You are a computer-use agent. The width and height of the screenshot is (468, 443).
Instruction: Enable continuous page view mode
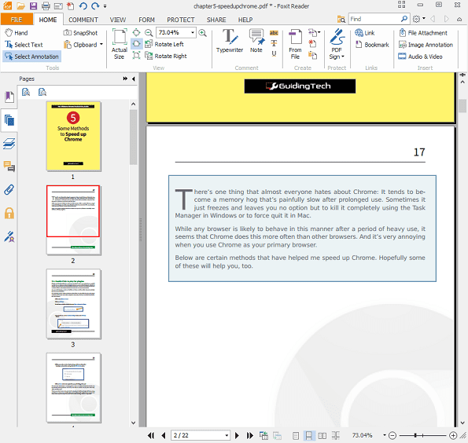click(x=308, y=436)
